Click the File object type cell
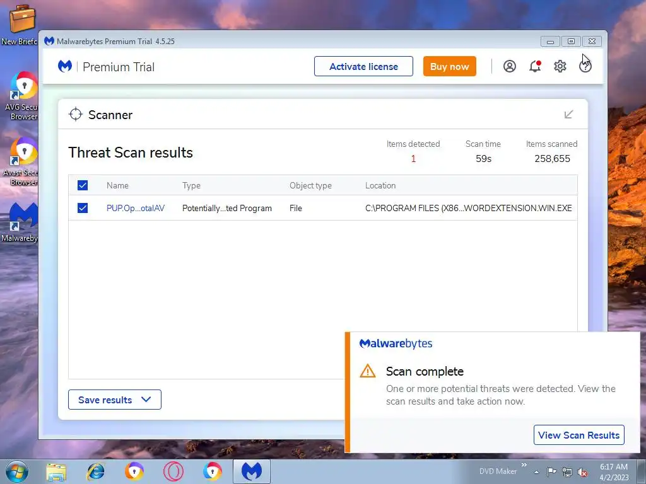646x484 pixels. tap(296, 208)
